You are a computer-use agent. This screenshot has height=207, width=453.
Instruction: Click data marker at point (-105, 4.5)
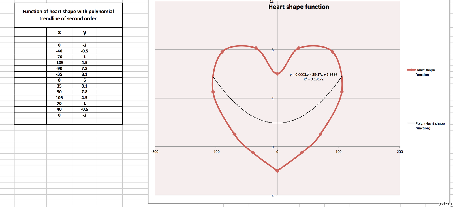point(213,92)
